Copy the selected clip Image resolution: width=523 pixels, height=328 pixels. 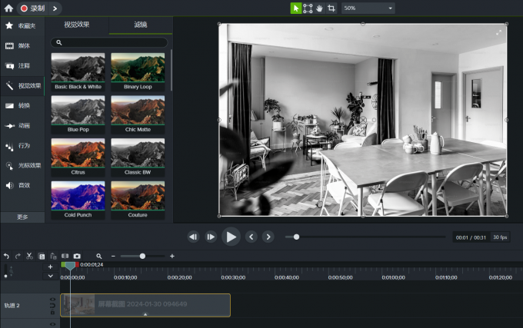[42, 256]
